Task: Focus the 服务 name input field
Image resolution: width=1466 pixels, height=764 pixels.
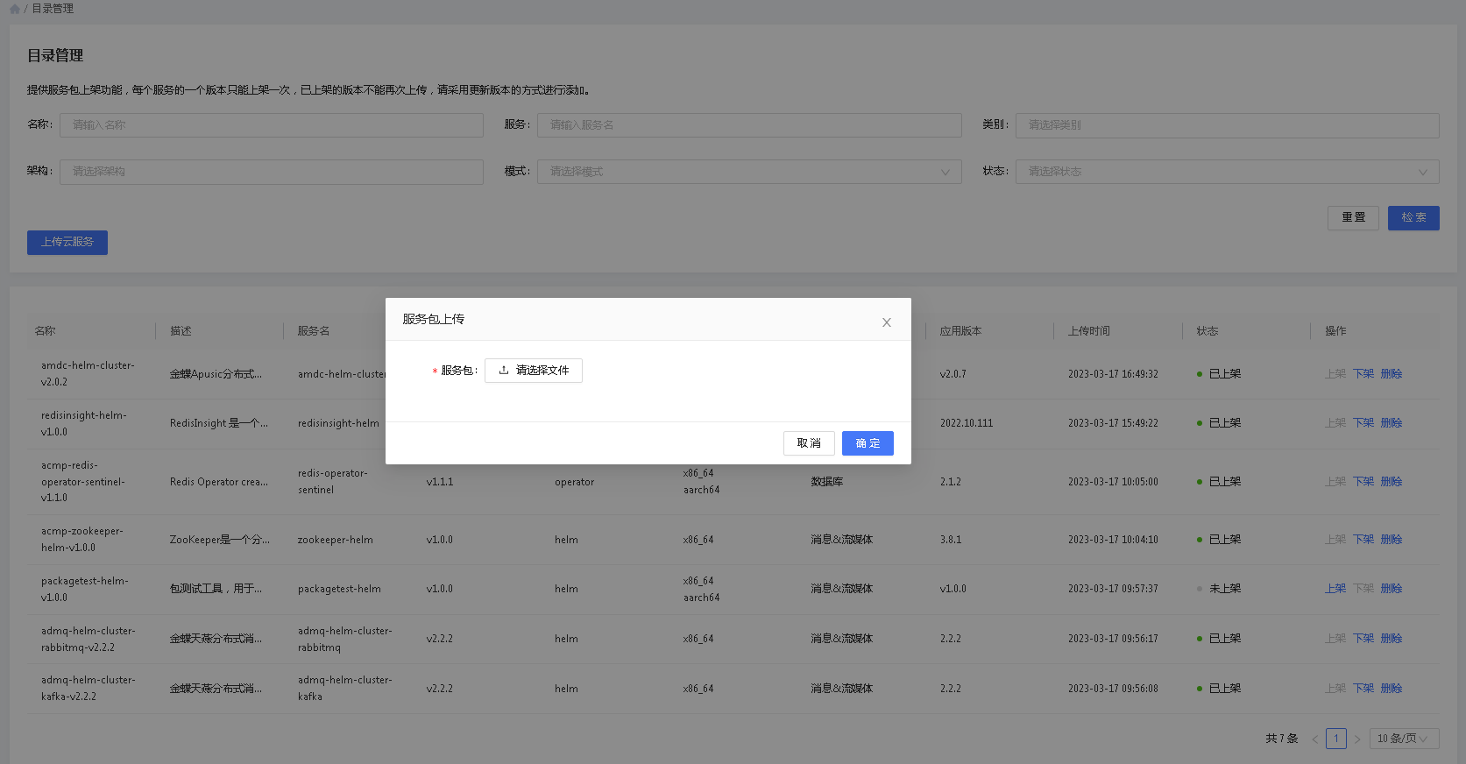Action: tap(749, 125)
